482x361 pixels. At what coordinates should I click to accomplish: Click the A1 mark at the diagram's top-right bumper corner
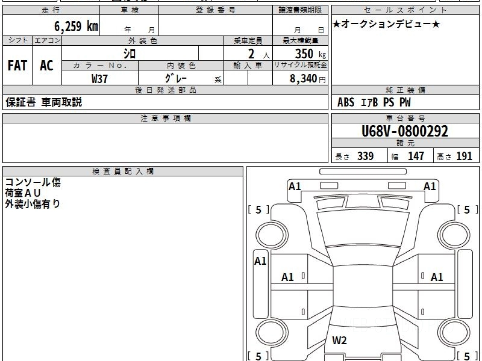pos(430,186)
